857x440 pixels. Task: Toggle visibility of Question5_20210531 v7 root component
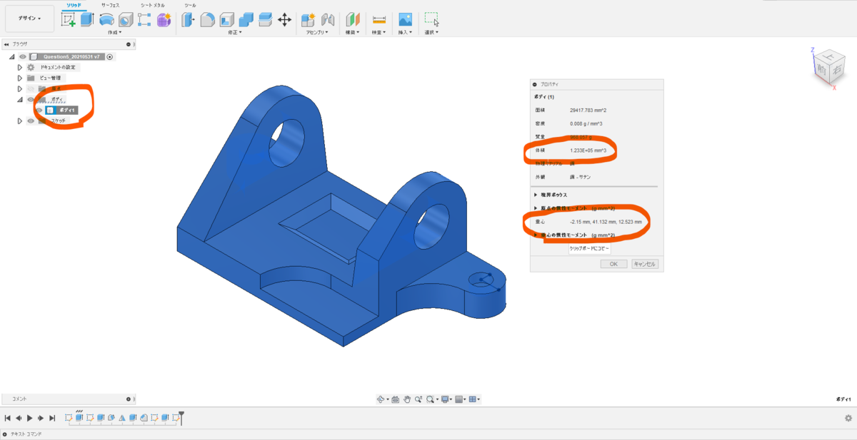tap(23, 56)
